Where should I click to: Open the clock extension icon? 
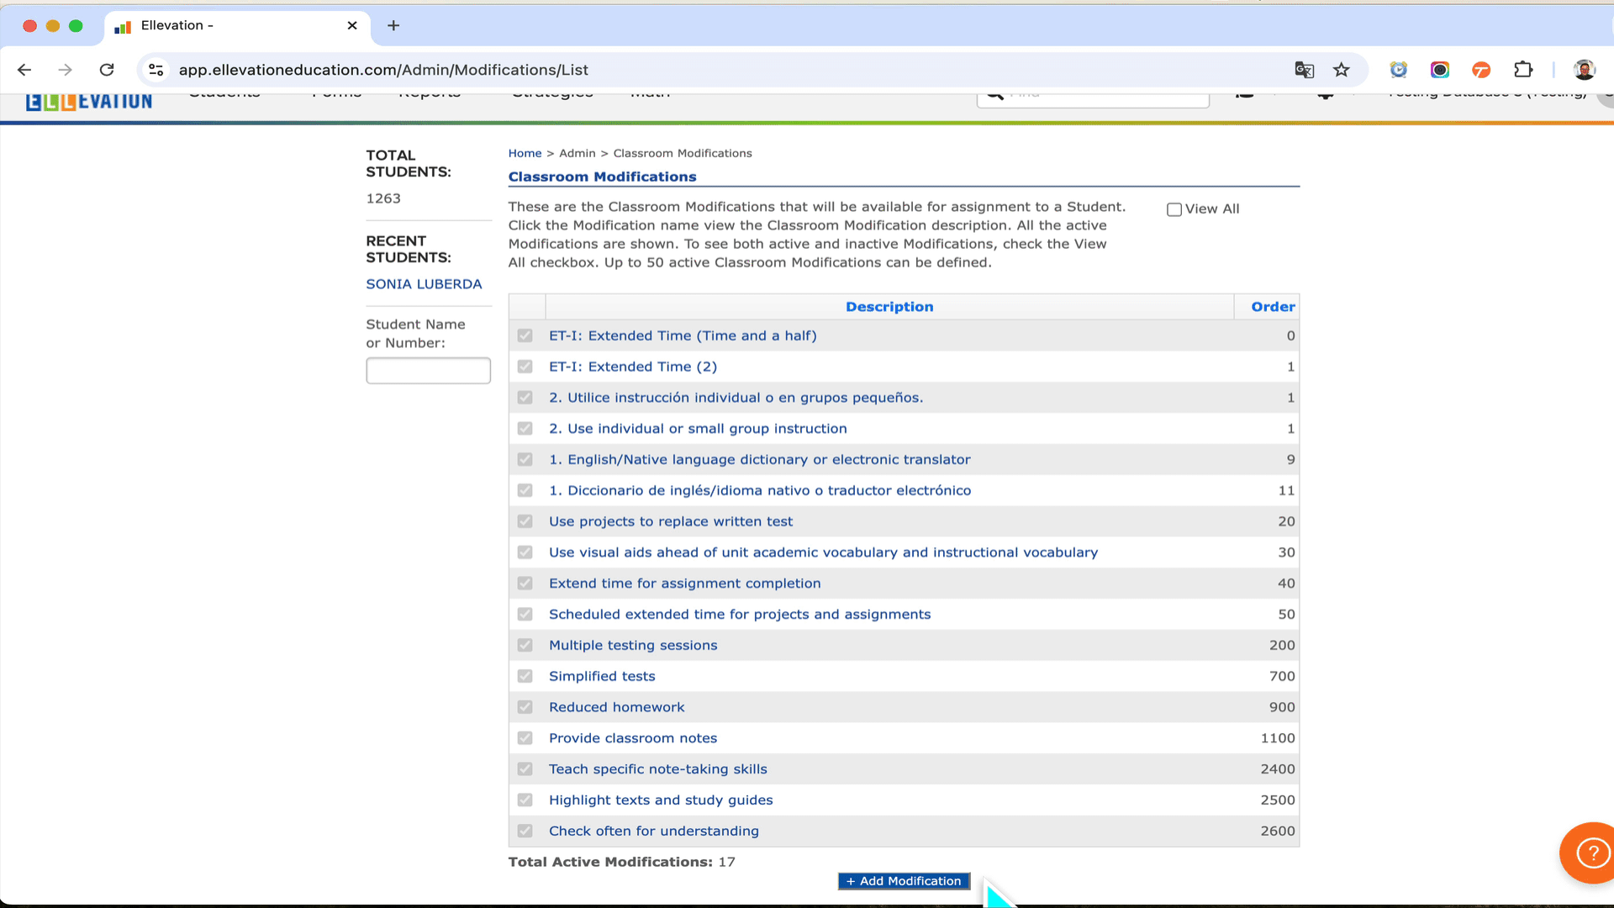point(1399,70)
